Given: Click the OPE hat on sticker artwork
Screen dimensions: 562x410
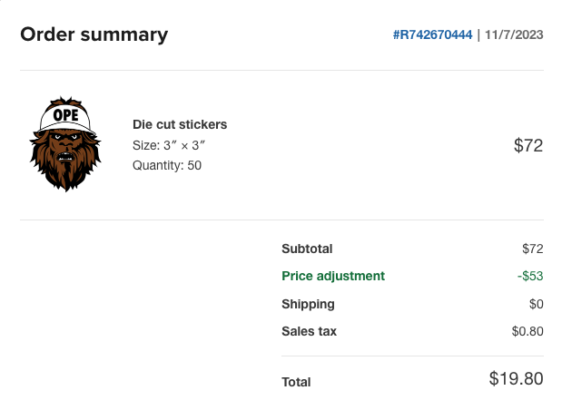Looking at the screenshot, I should 67,115.
